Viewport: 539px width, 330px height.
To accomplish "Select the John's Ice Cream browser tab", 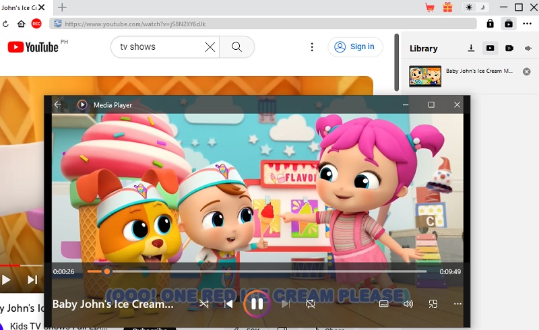I will click(x=19, y=7).
